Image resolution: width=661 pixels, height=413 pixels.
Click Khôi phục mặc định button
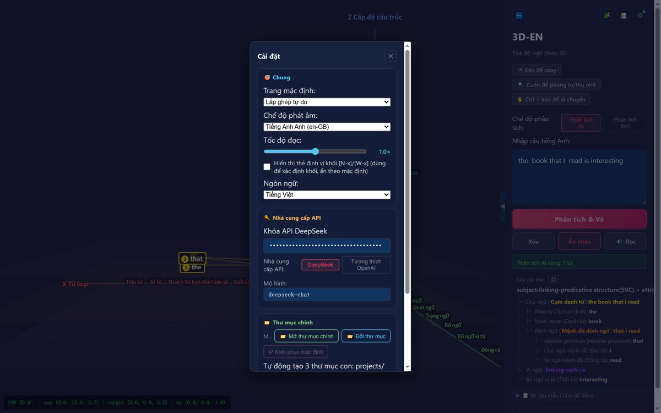pyautogui.click(x=296, y=352)
